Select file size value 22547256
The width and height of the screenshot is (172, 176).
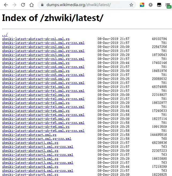[x=159, y=47]
